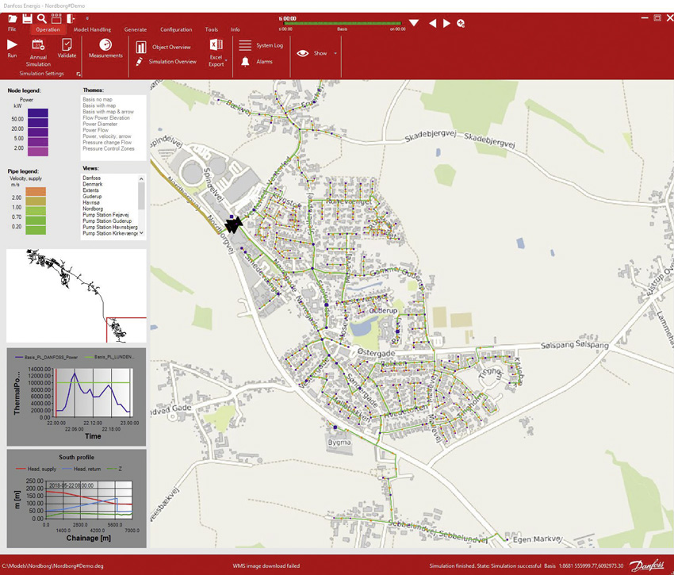
Task: Switch to the Model Handling tab
Action: [x=92, y=29]
